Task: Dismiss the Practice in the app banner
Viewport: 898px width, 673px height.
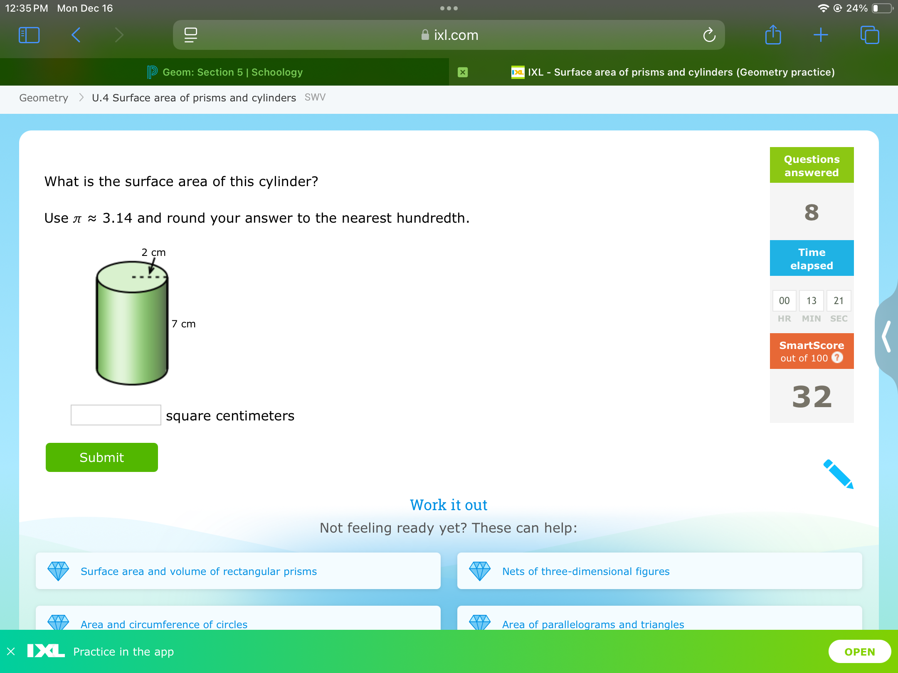Action: pyautogui.click(x=11, y=651)
